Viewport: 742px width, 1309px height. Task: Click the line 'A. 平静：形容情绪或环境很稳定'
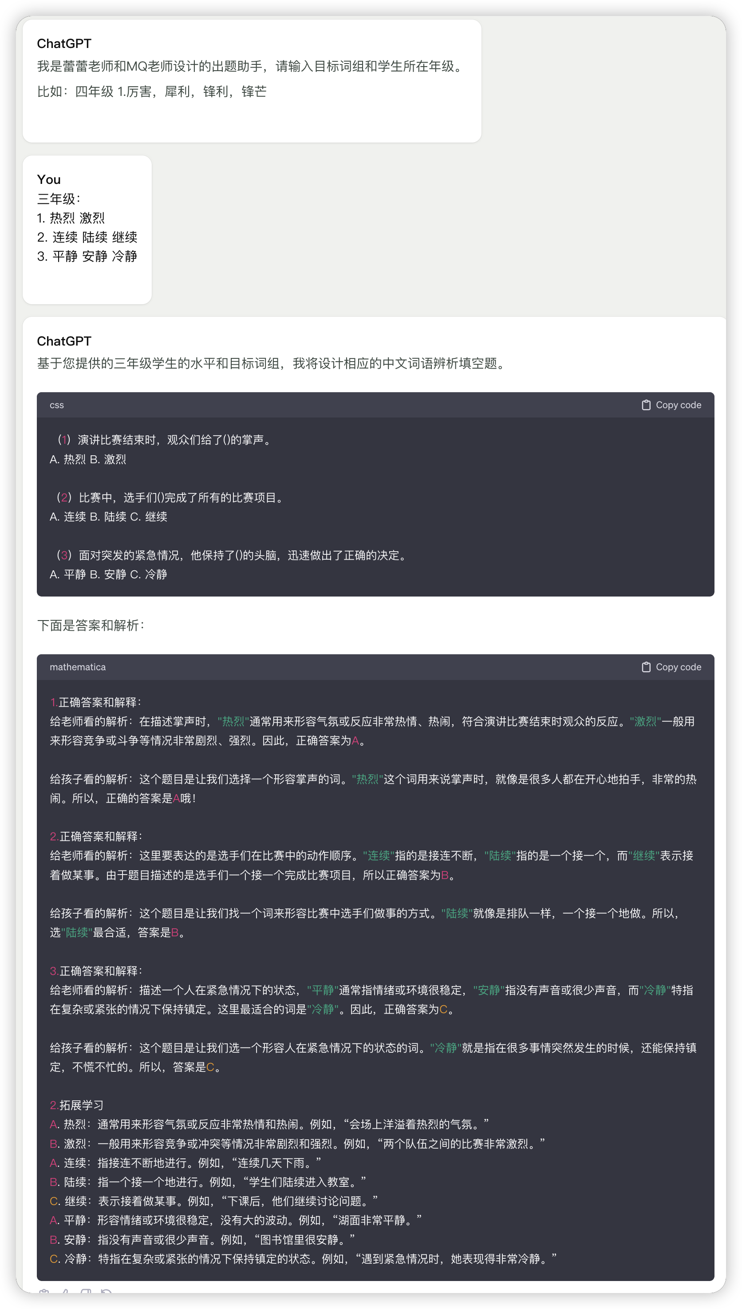tap(236, 1220)
